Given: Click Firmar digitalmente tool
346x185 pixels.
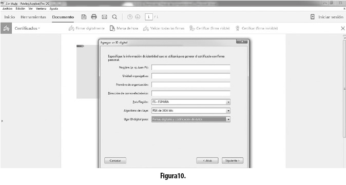Looking at the screenshot, I should pyautogui.click(x=86, y=28).
